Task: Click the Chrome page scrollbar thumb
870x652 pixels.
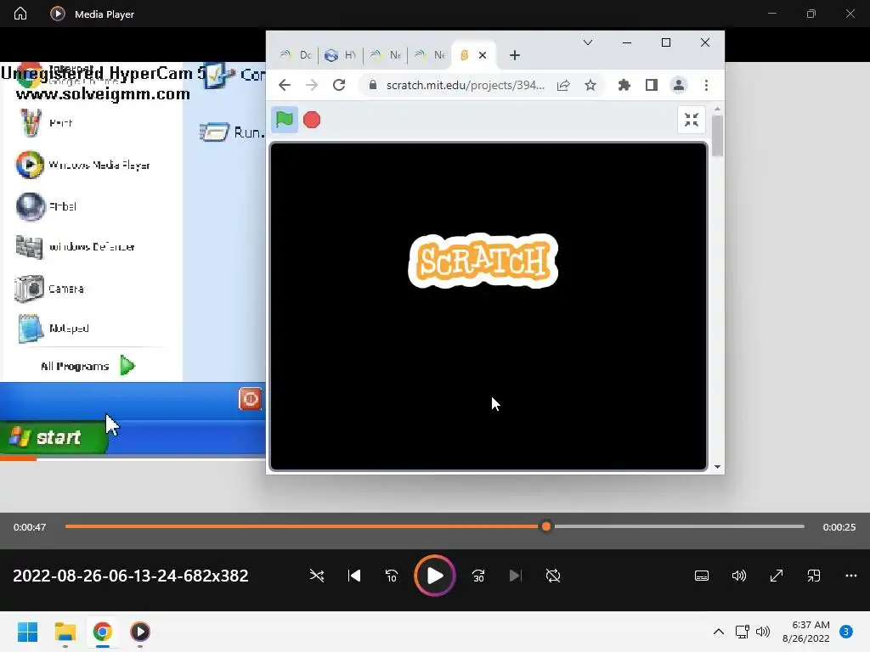Action: [x=717, y=136]
